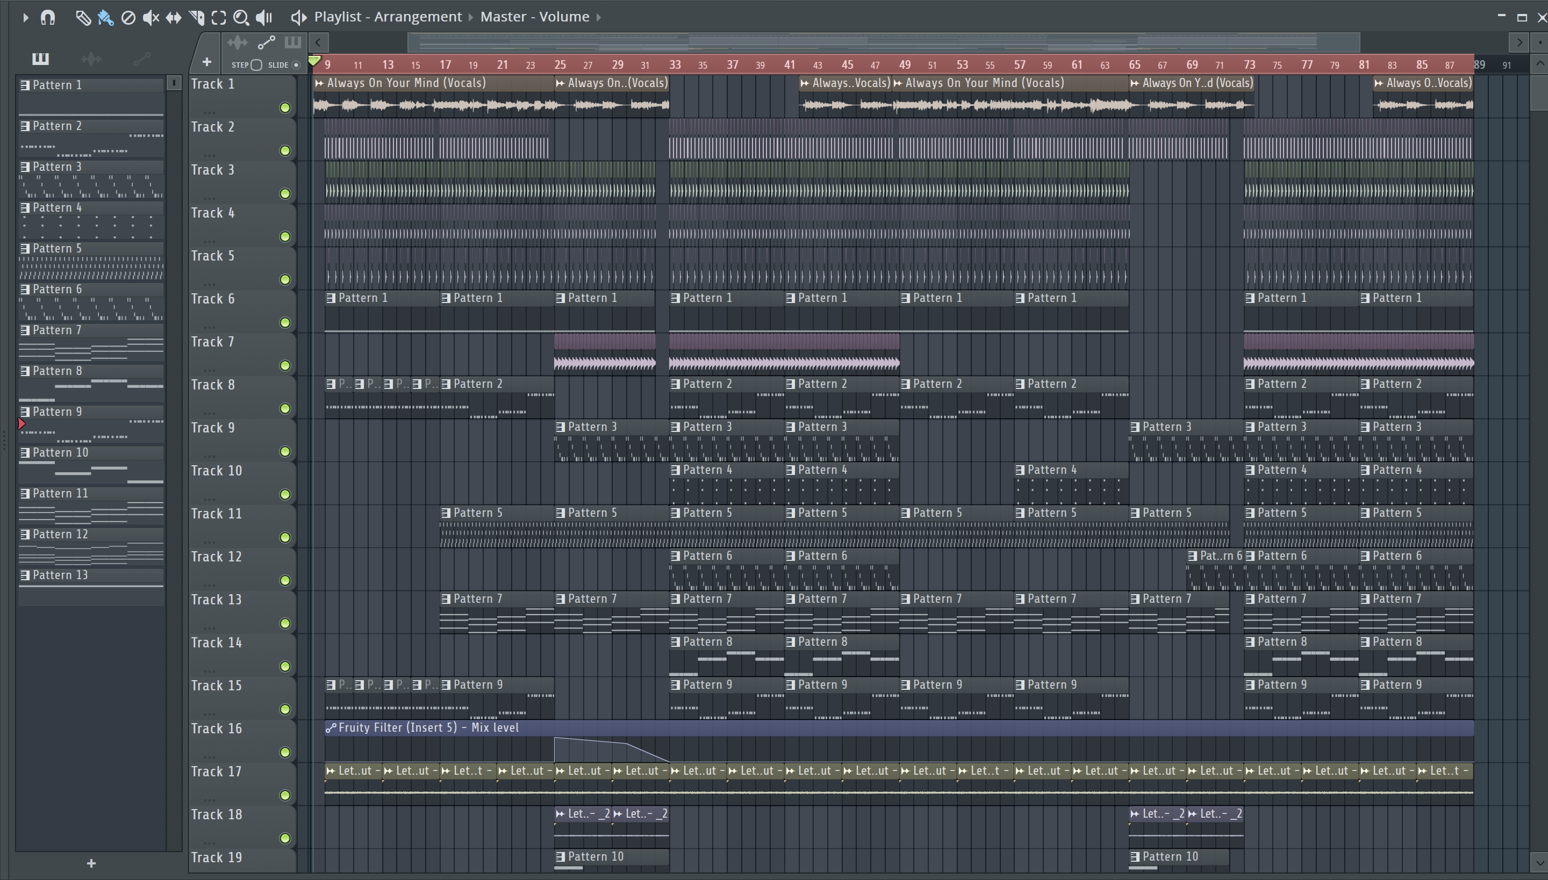Click the automation focus icon
This screenshot has height=880, width=1548.
click(x=266, y=42)
